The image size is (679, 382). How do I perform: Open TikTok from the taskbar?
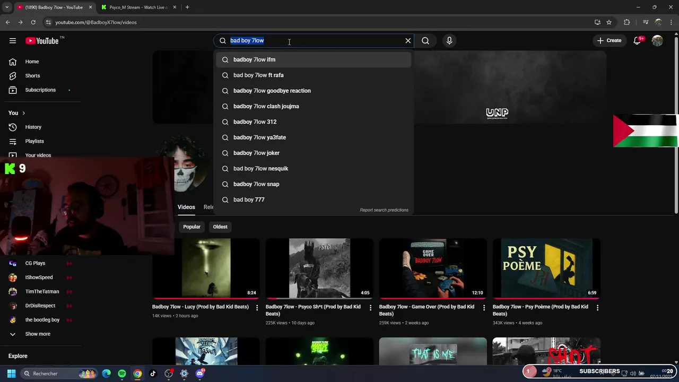coord(153,374)
